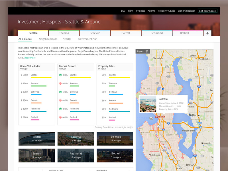
Task: Click Tacoma's red down-arrow growth icon
Action: (60, 84)
